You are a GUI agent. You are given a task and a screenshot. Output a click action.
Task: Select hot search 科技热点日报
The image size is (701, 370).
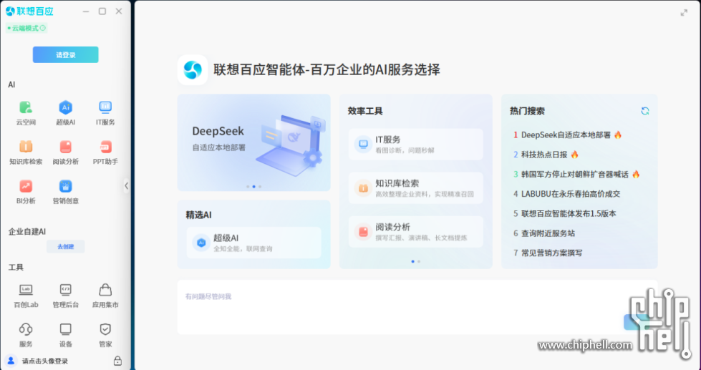pos(544,155)
